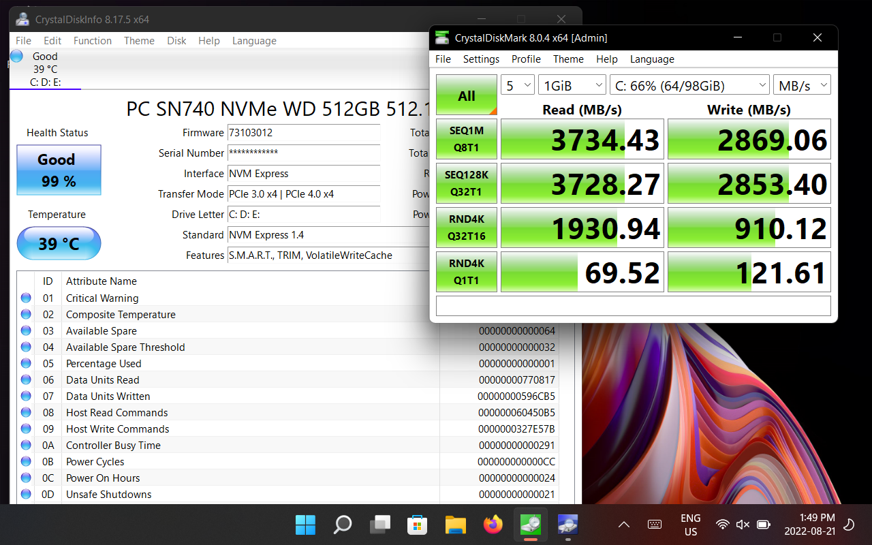Click the blue health dot beside Critical Warning
Image resolution: width=872 pixels, height=545 pixels.
pyautogui.click(x=25, y=298)
